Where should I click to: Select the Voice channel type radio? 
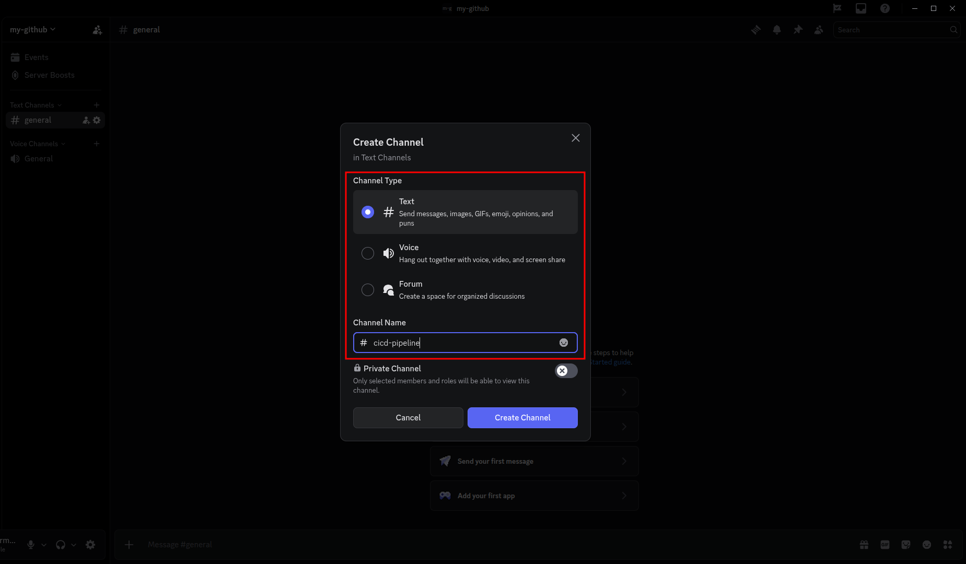coord(368,253)
